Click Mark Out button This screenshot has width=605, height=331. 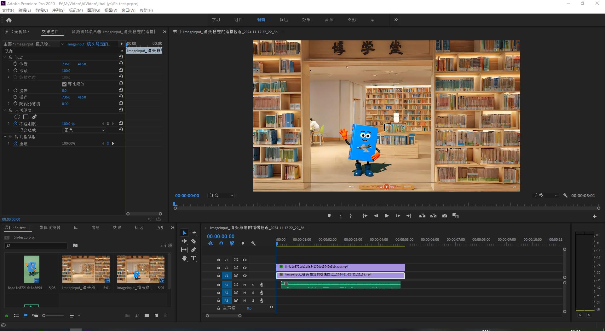click(x=351, y=216)
